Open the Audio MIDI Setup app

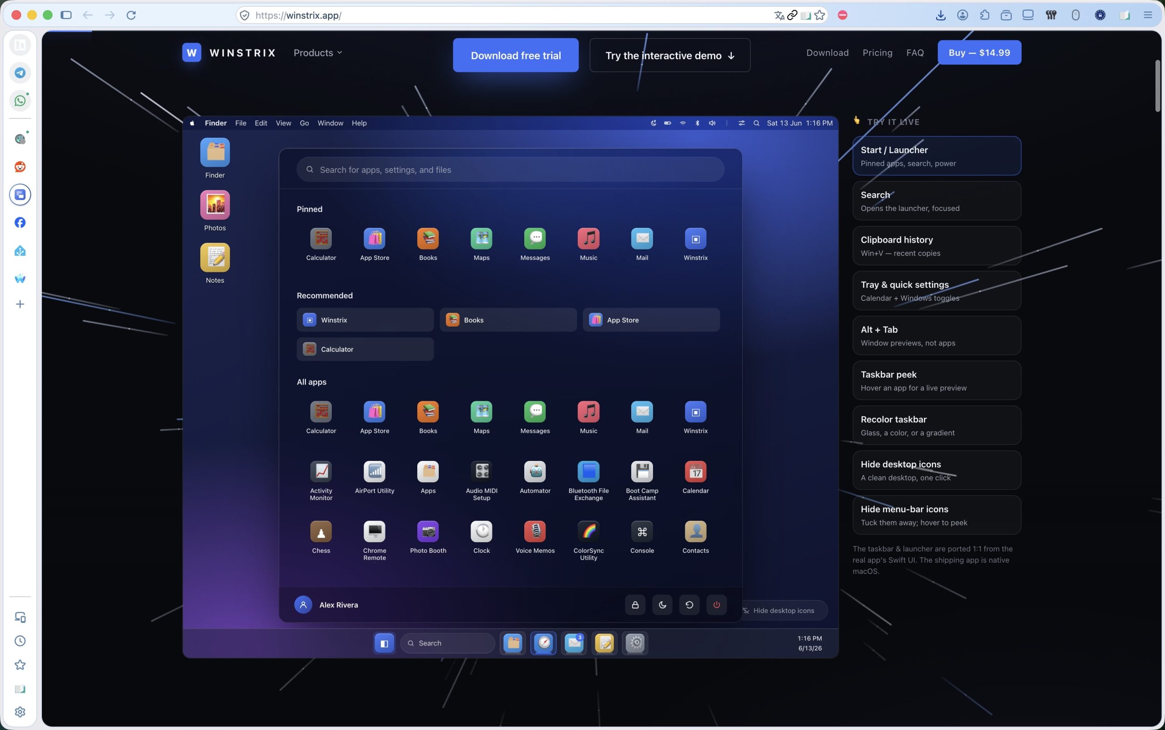click(481, 481)
